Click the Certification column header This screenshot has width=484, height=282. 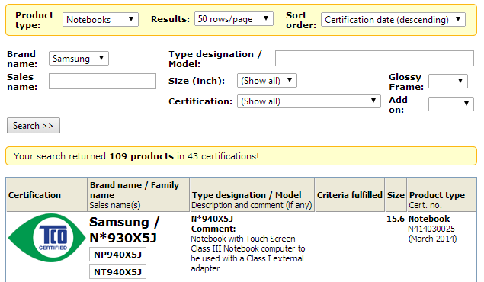[x=34, y=195]
